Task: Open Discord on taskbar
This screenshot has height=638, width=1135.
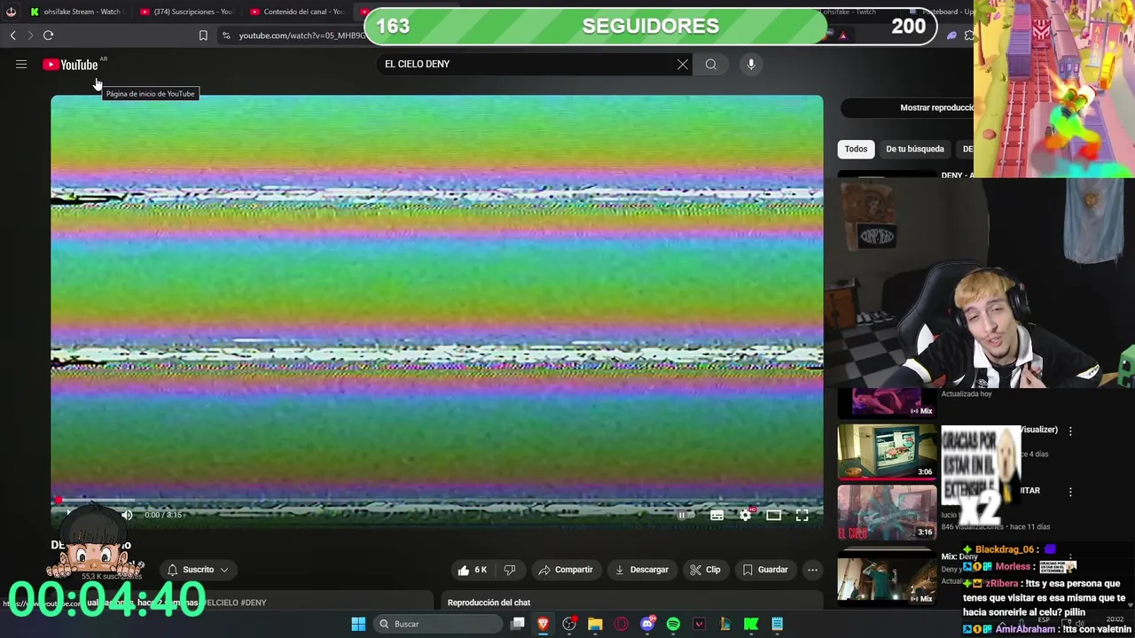Action: 647,624
